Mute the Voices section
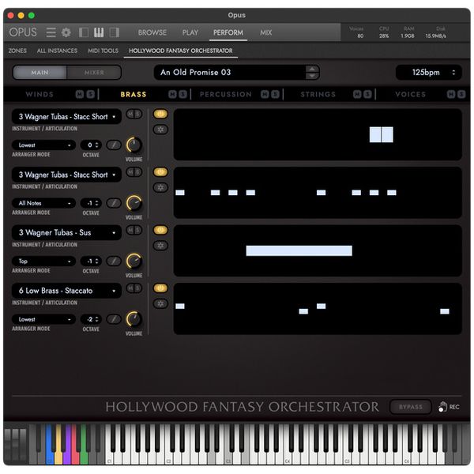The image size is (474, 474). pyautogui.click(x=451, y=94)
